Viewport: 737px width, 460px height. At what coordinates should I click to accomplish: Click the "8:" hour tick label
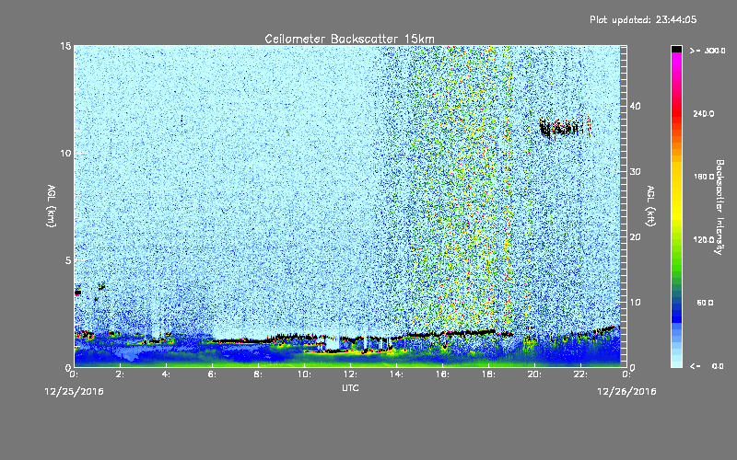click(x=259, y=374)
